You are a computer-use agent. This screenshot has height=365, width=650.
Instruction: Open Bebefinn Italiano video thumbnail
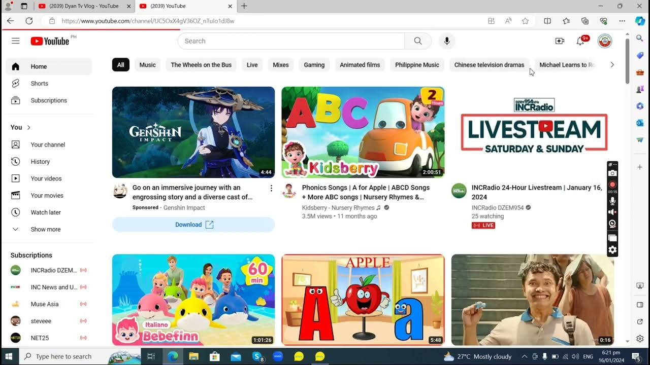(x=193, y=300)
